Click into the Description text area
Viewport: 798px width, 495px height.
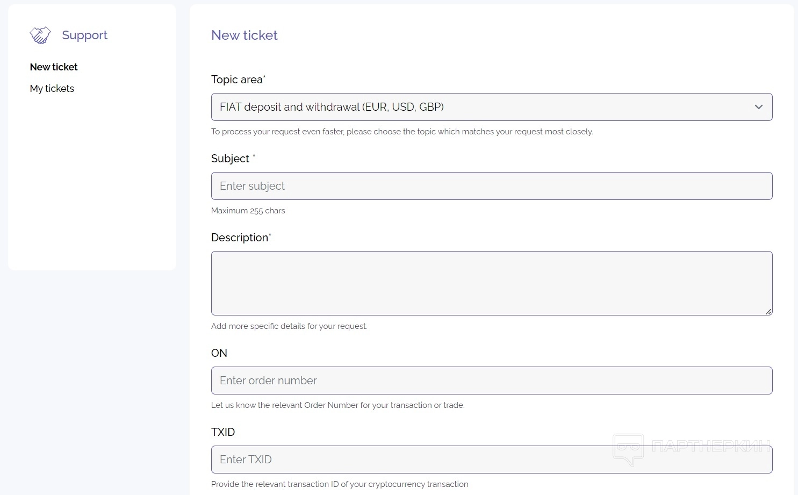[x=491, y=283]
